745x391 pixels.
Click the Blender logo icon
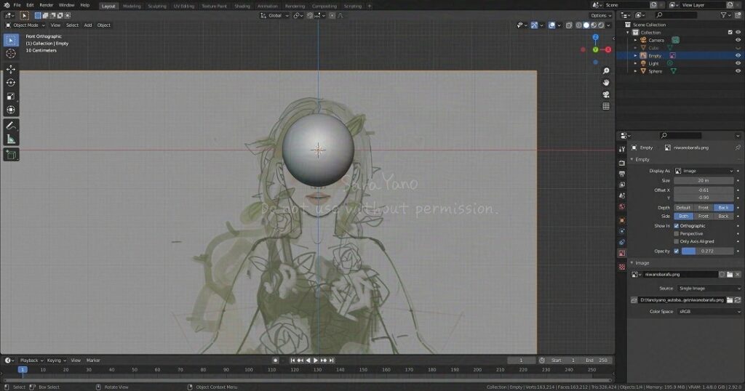pos(6,5)
